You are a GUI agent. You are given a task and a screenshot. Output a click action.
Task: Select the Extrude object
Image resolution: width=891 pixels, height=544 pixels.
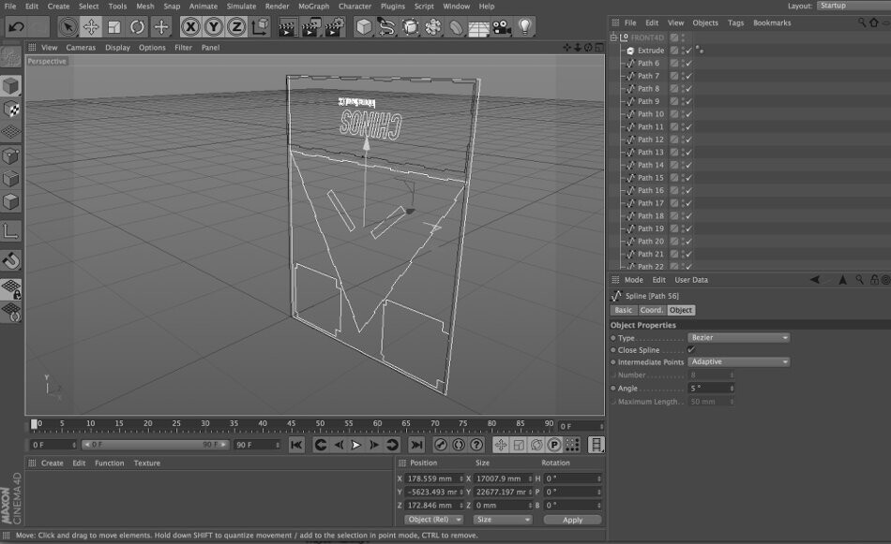pos(651,51)
